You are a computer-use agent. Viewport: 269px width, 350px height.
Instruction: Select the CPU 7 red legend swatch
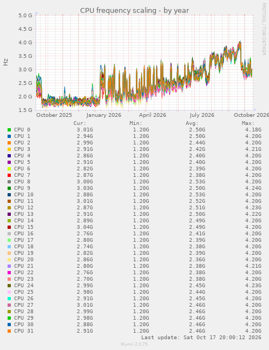pos(9,175)
